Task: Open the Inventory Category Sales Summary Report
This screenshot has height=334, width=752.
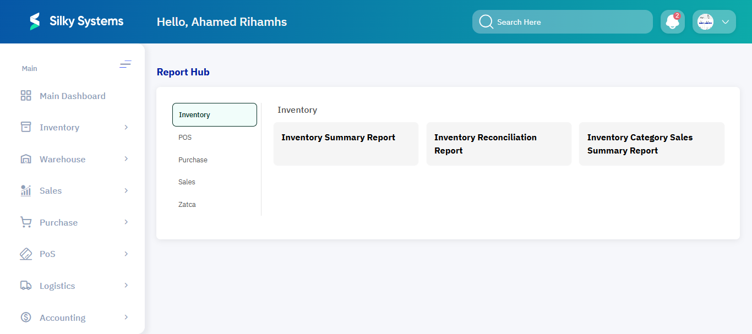Action: 651,144
